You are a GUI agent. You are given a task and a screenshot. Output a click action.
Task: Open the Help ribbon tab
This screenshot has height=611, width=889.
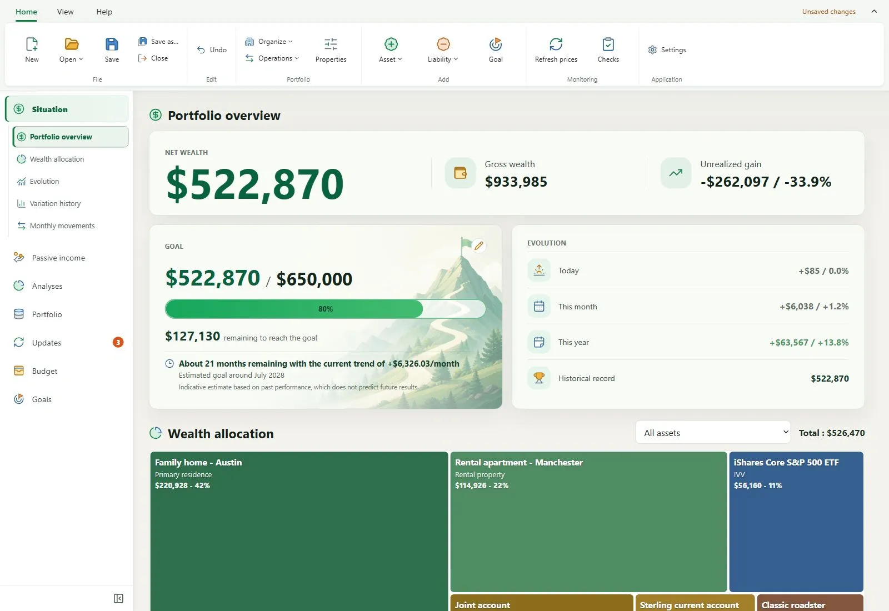coord(104,12)
